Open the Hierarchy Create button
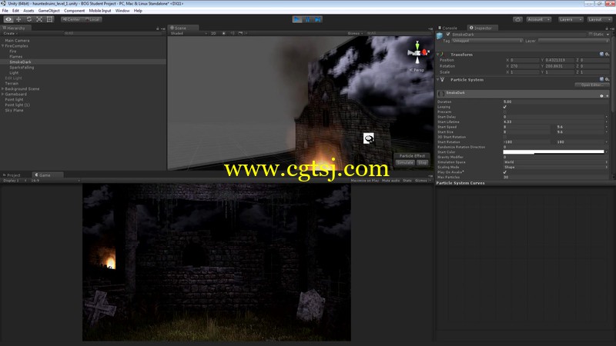The width and height of the screenshot is (616, 346). tap(10, 33)
